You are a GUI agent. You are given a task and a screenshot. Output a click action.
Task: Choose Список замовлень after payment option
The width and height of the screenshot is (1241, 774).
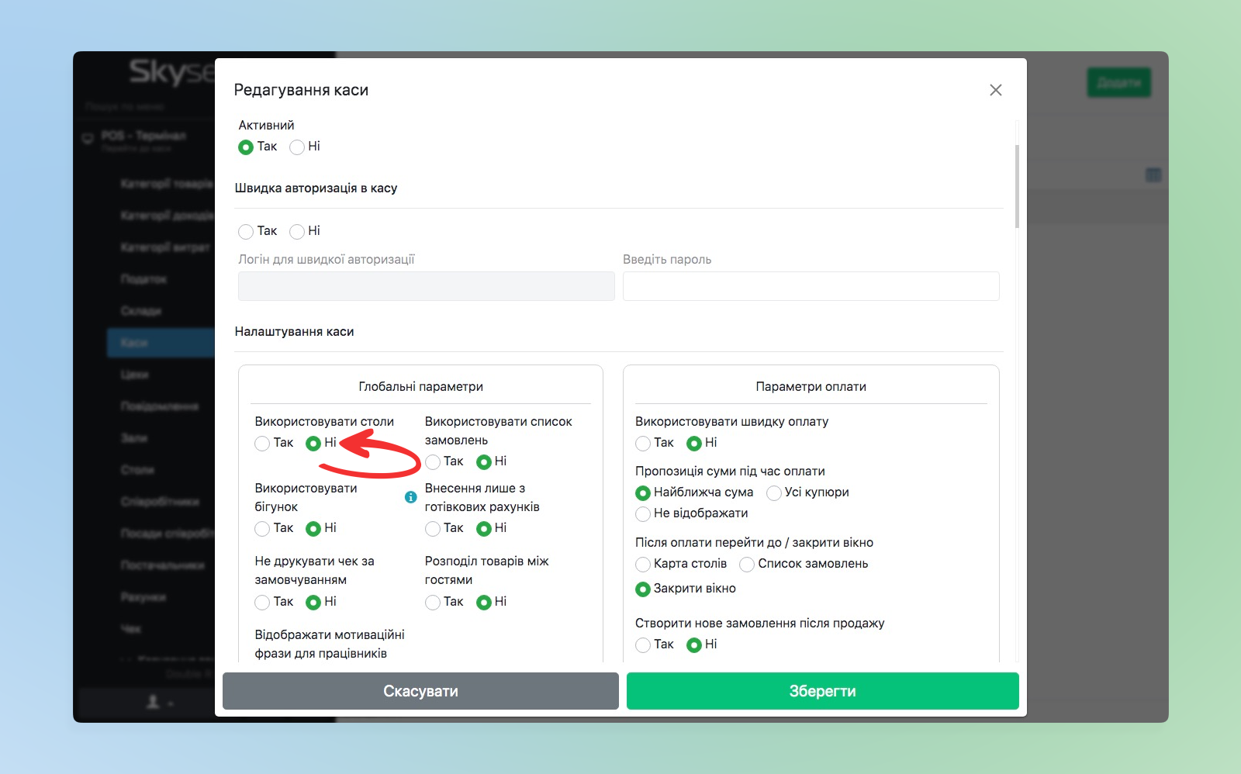(x=747, y=565)
